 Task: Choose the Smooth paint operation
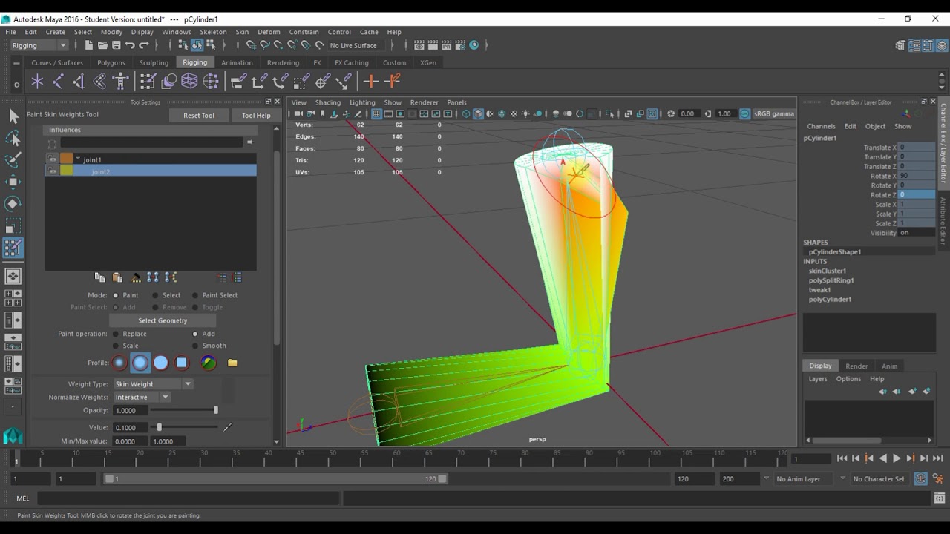coord(195,346)
